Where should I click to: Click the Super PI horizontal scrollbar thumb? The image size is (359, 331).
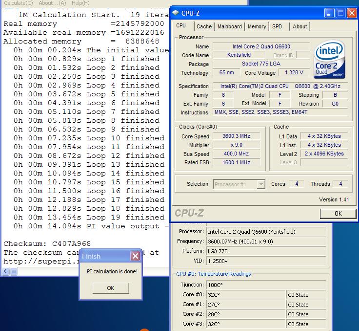(x=14, y=271)
